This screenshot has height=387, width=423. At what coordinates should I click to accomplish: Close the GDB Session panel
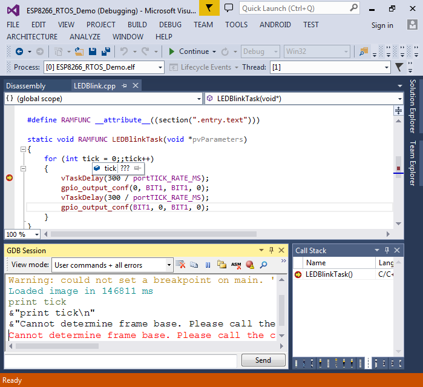tap(281, 250)
